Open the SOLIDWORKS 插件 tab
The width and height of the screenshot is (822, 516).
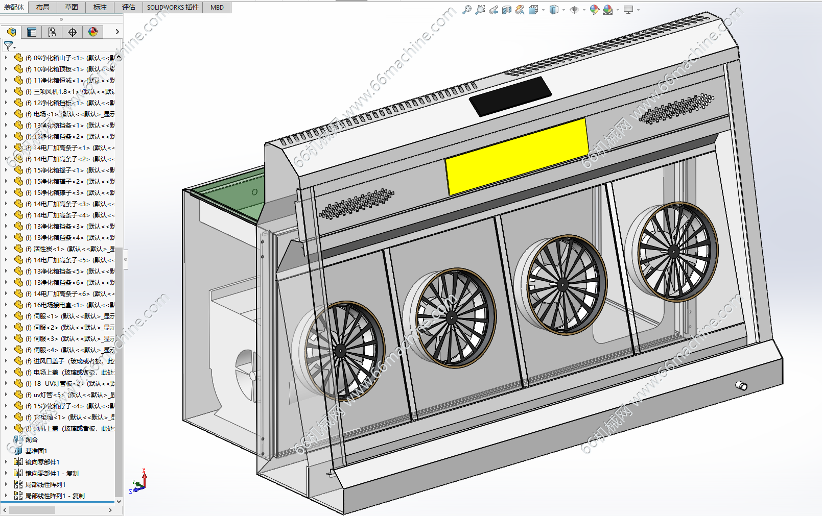pos(173,7)
